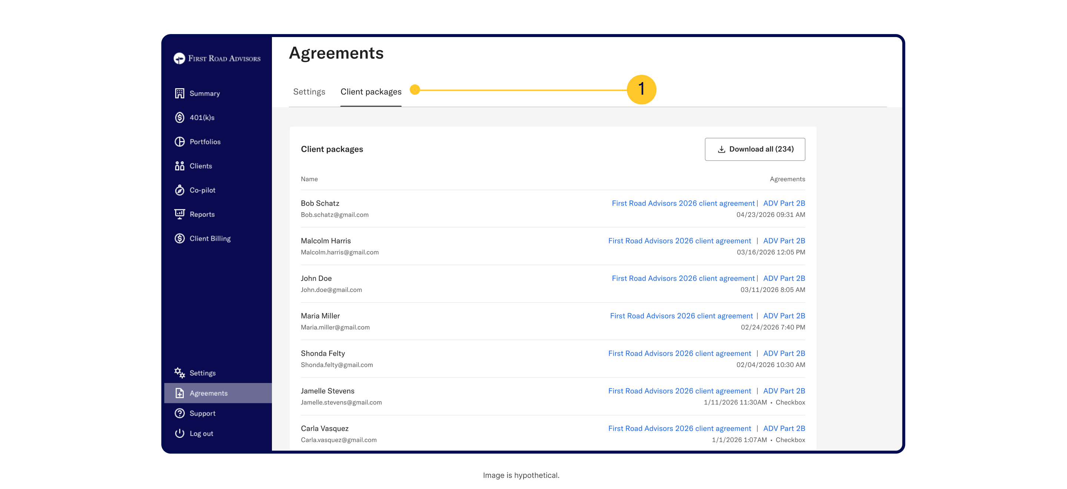Open Jamelle Stevens's ADV Part 2B
Screen dimensions: 1067x489
(784, 391)
